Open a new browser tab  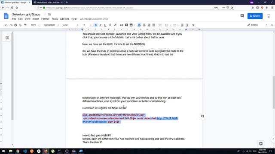coord(67,3)
